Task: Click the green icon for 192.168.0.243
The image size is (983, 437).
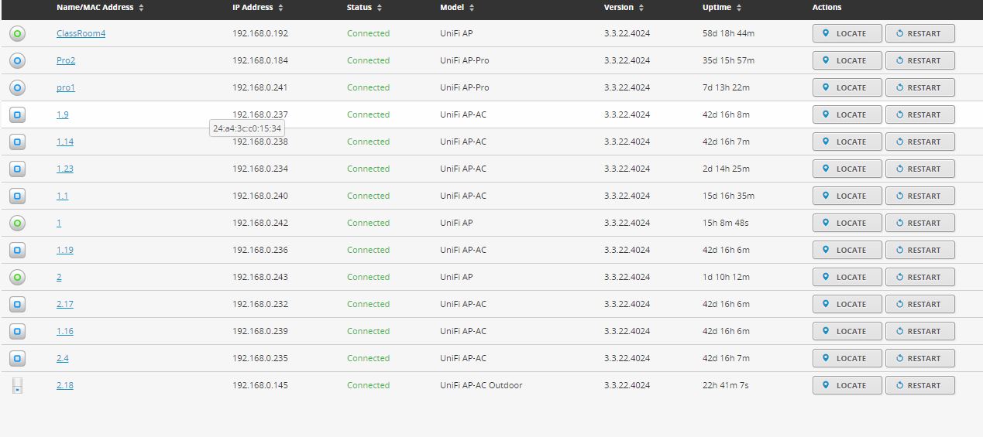Action: (18, 278)
